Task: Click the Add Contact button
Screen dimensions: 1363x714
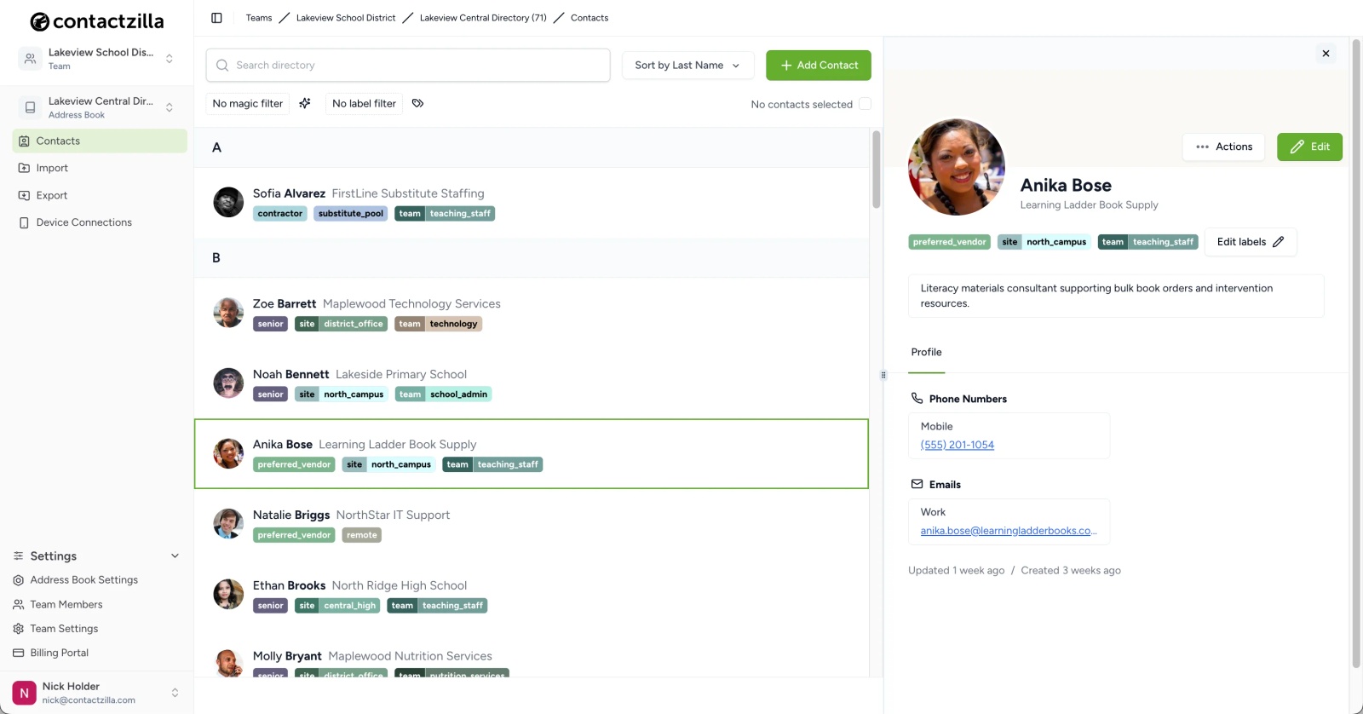Action: pyautogui.click(x=819, y=66)
